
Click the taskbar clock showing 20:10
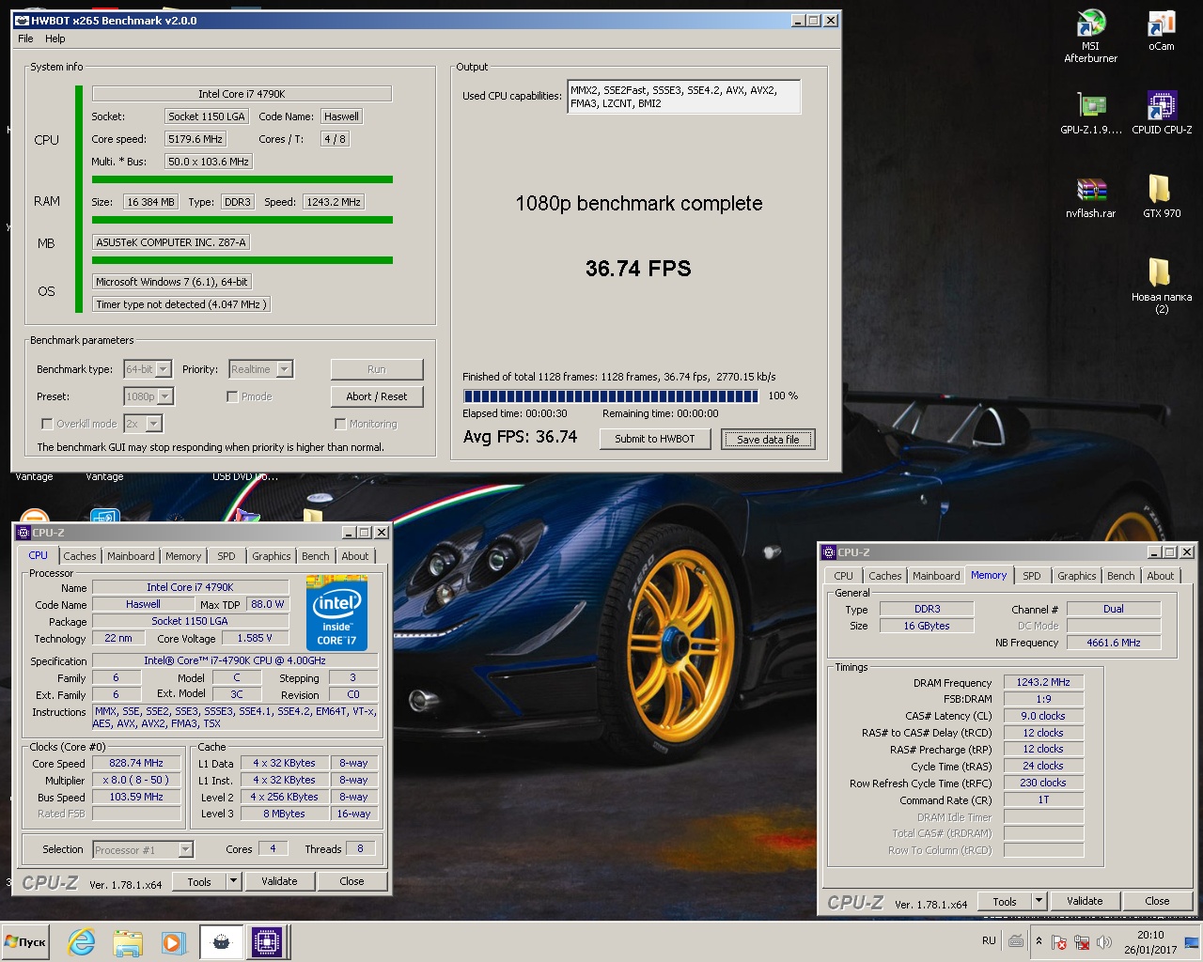click(1150, 942)
